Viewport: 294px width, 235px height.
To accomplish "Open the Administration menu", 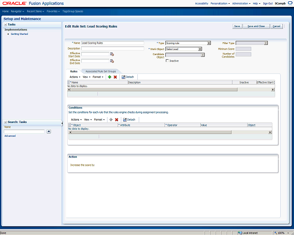I will click(x=241, y=3).
